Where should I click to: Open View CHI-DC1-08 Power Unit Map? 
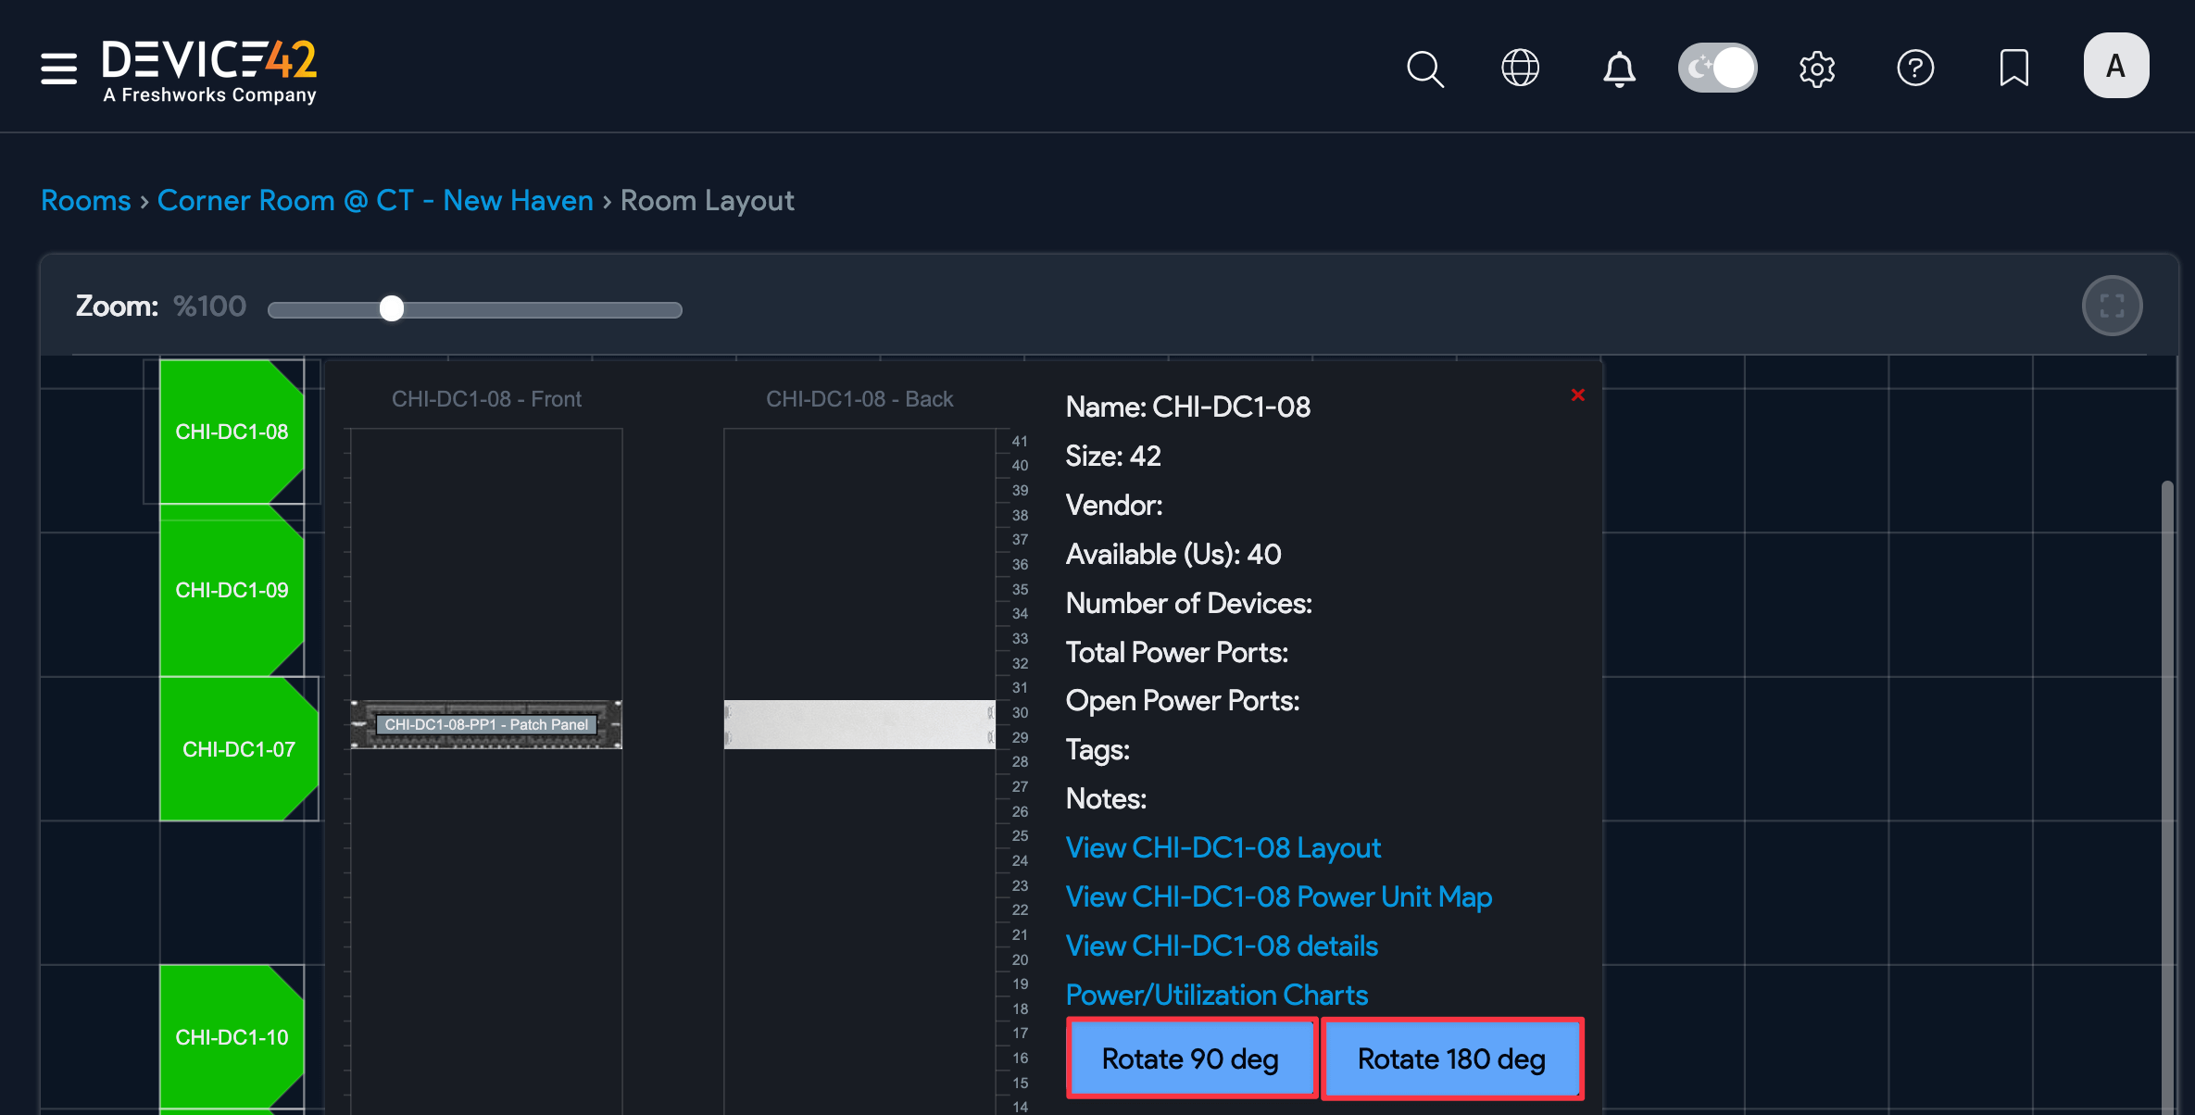pos(1278,896)
